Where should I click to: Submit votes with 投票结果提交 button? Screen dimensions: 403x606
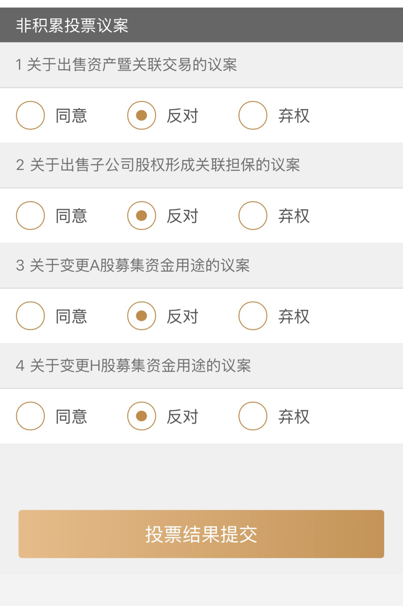click(x=201, y=534)
